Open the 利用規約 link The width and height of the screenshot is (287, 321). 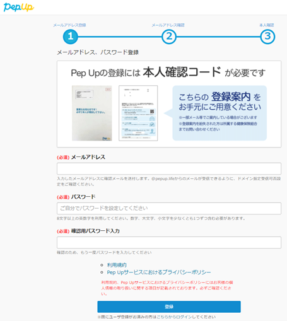click(x=117, y=265)
